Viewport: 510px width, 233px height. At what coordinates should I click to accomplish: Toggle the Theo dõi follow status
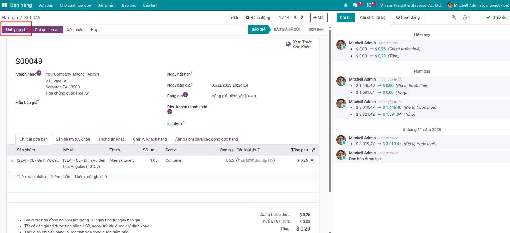(497, 17)
